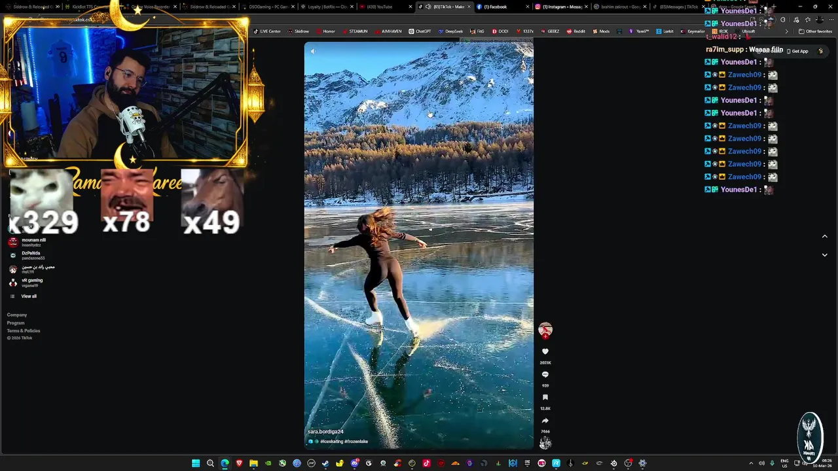Screen dimensions: 838x471
Task: Open ChatGPT bookmark
Action: (420, 31)
